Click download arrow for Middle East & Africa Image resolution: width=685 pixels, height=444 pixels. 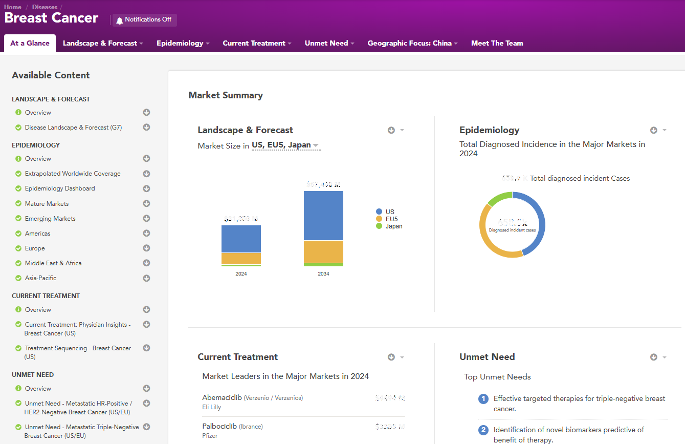pyautogui.click(x=146, y=263)
